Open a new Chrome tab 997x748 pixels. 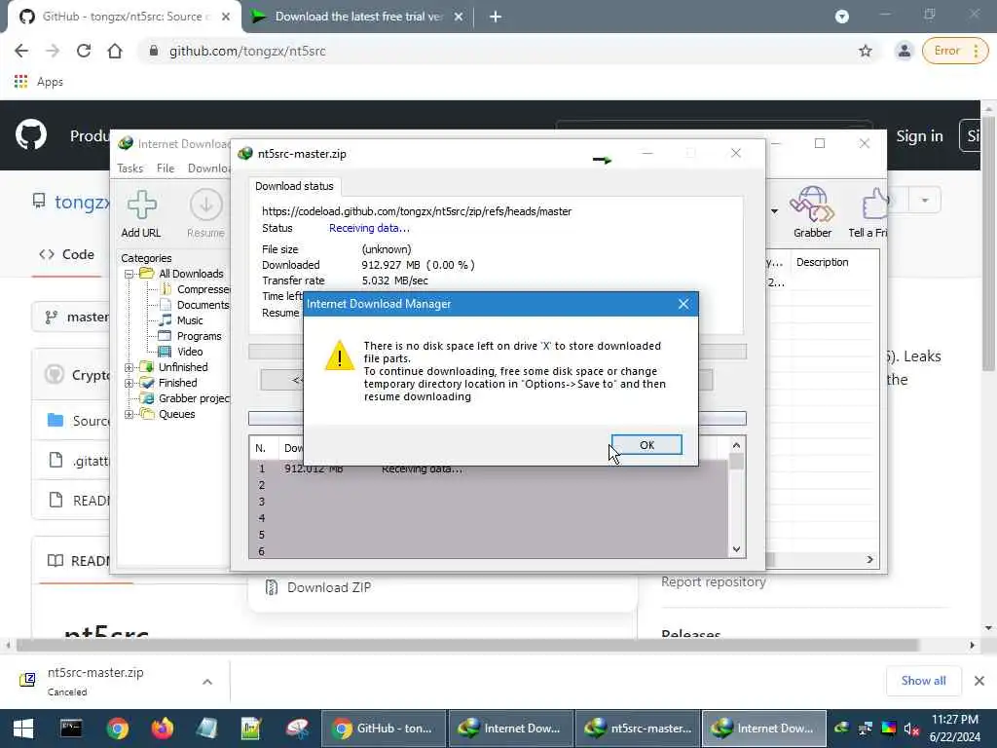(496, 17)
